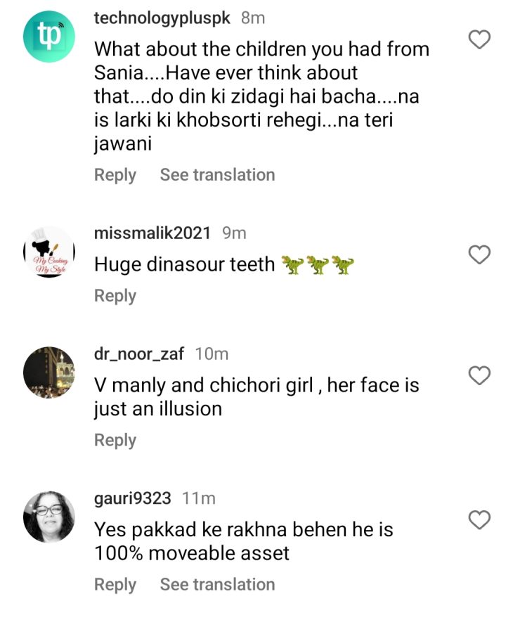The height and width of the screenshot is (622, 520).
Task: Like the technologypluspk comment
Action: [479, 40]
